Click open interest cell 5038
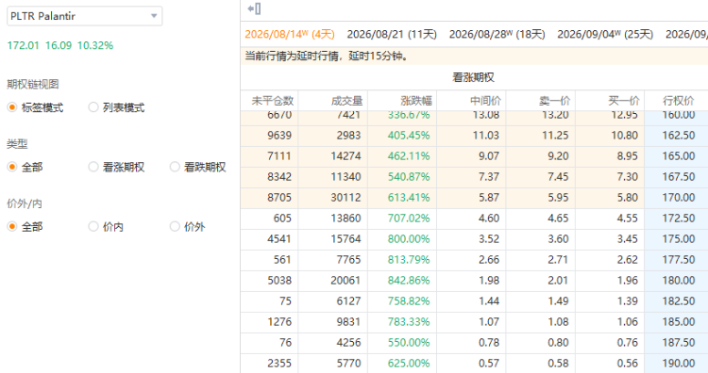 [x=279, y=280]
